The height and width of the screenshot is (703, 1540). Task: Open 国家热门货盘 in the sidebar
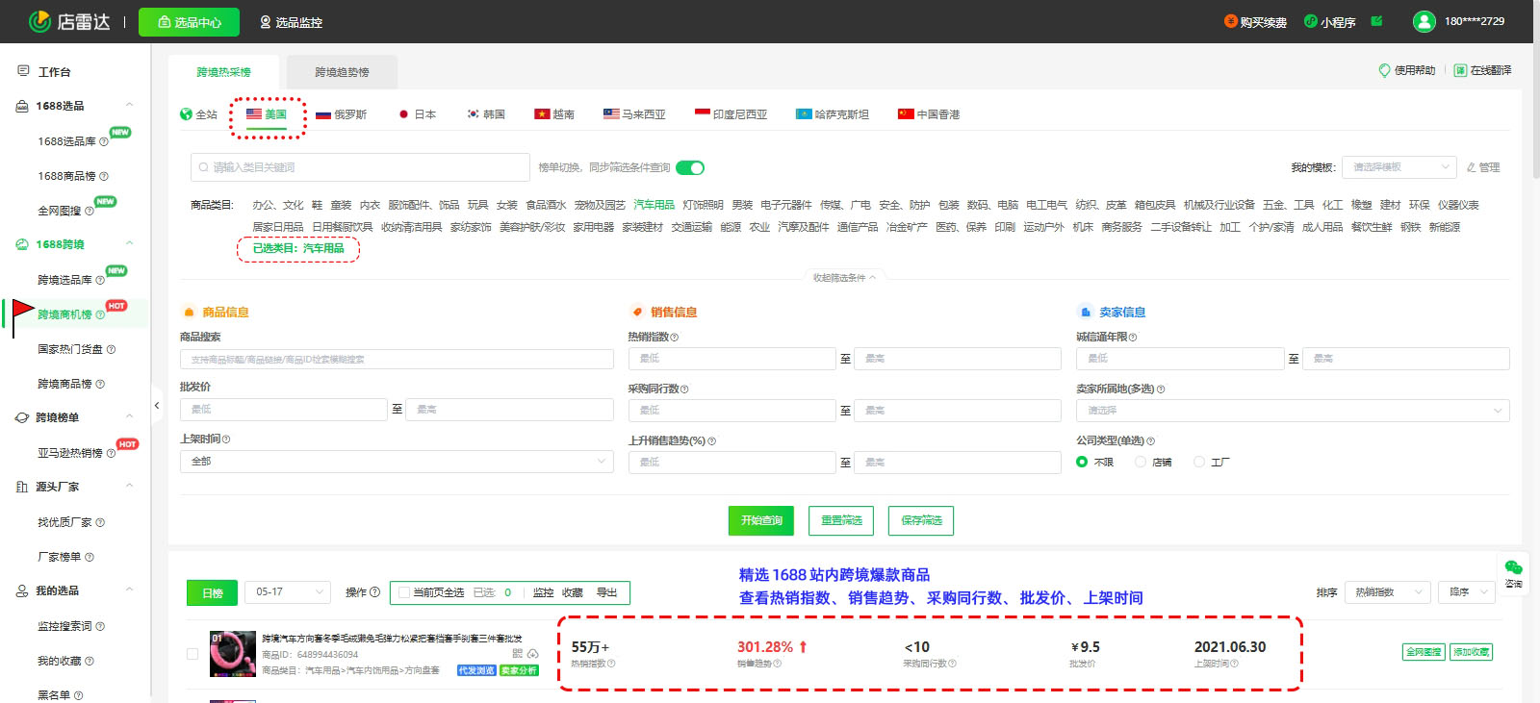point(69,349)
